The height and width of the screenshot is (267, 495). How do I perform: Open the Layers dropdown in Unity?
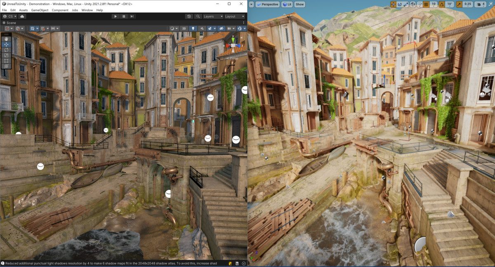click(x=213, y=16)
